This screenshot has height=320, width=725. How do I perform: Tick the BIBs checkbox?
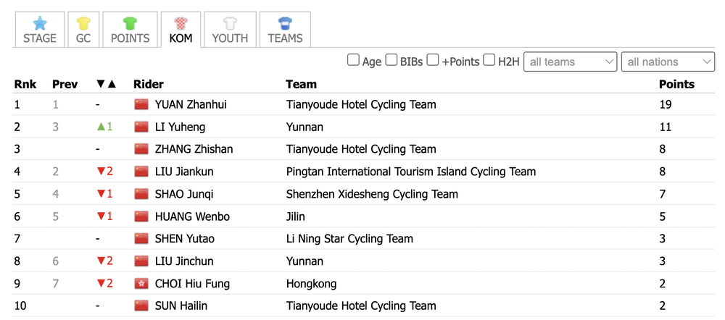pos(391,61)
